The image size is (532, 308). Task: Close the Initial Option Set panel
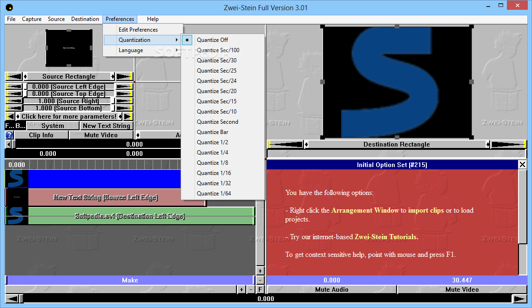coord(522,165)
